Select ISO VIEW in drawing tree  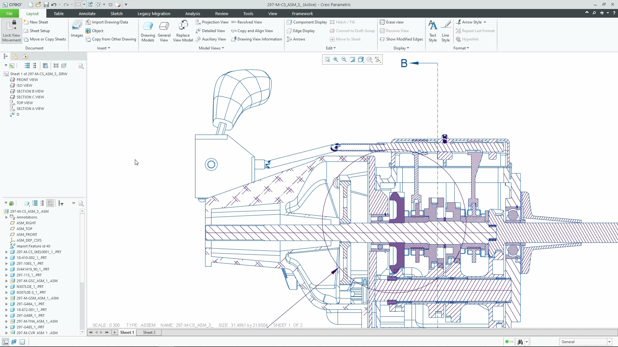pos(24,85)
